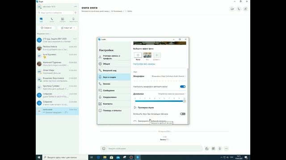Open the profile avatar in Skype sidebar
Screen dimensions: 286x160
pos(39,7)
